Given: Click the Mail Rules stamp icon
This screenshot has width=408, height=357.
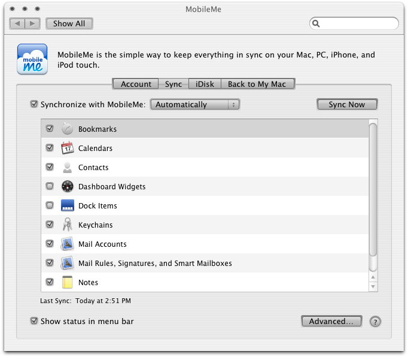Looking at the screenshot, I should (68, 263).
